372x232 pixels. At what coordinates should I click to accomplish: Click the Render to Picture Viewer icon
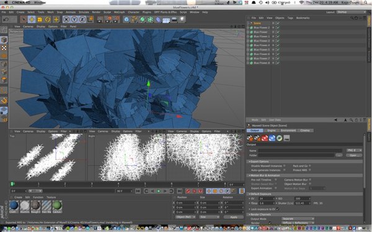[x=108, y=19]
